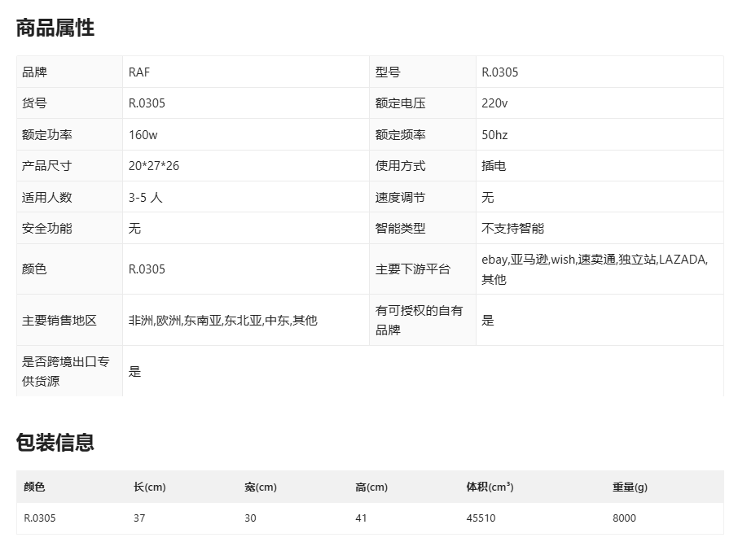
Task: Click the 额定功率 value 160w
Action: [x=143, y=135]
